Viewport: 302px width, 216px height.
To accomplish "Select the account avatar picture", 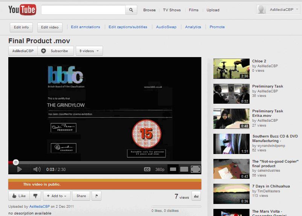I will click(x=262, y=10).
